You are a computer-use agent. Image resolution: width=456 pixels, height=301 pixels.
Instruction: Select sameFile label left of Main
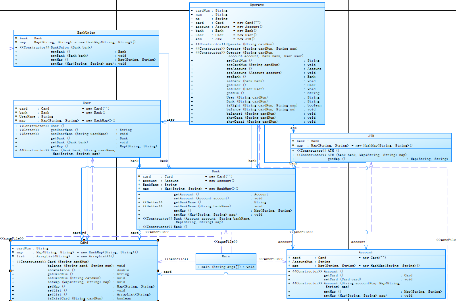(x=177, y=259)
